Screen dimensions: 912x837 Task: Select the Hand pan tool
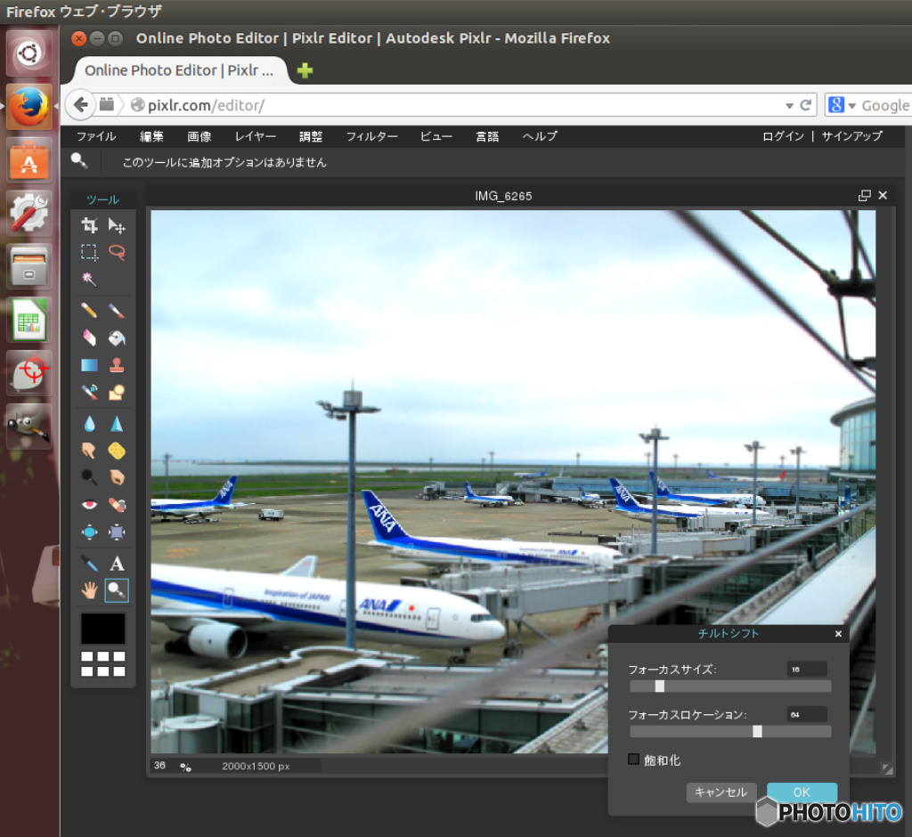[89, 590]
